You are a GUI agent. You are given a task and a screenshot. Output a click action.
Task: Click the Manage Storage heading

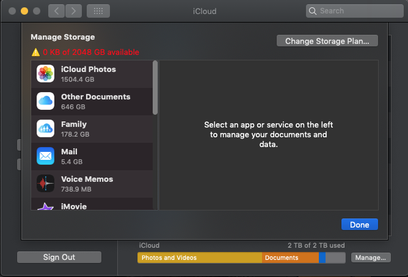point(63,37)
